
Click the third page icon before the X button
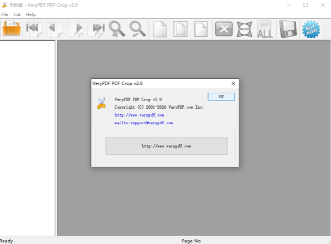click(201, 29)
